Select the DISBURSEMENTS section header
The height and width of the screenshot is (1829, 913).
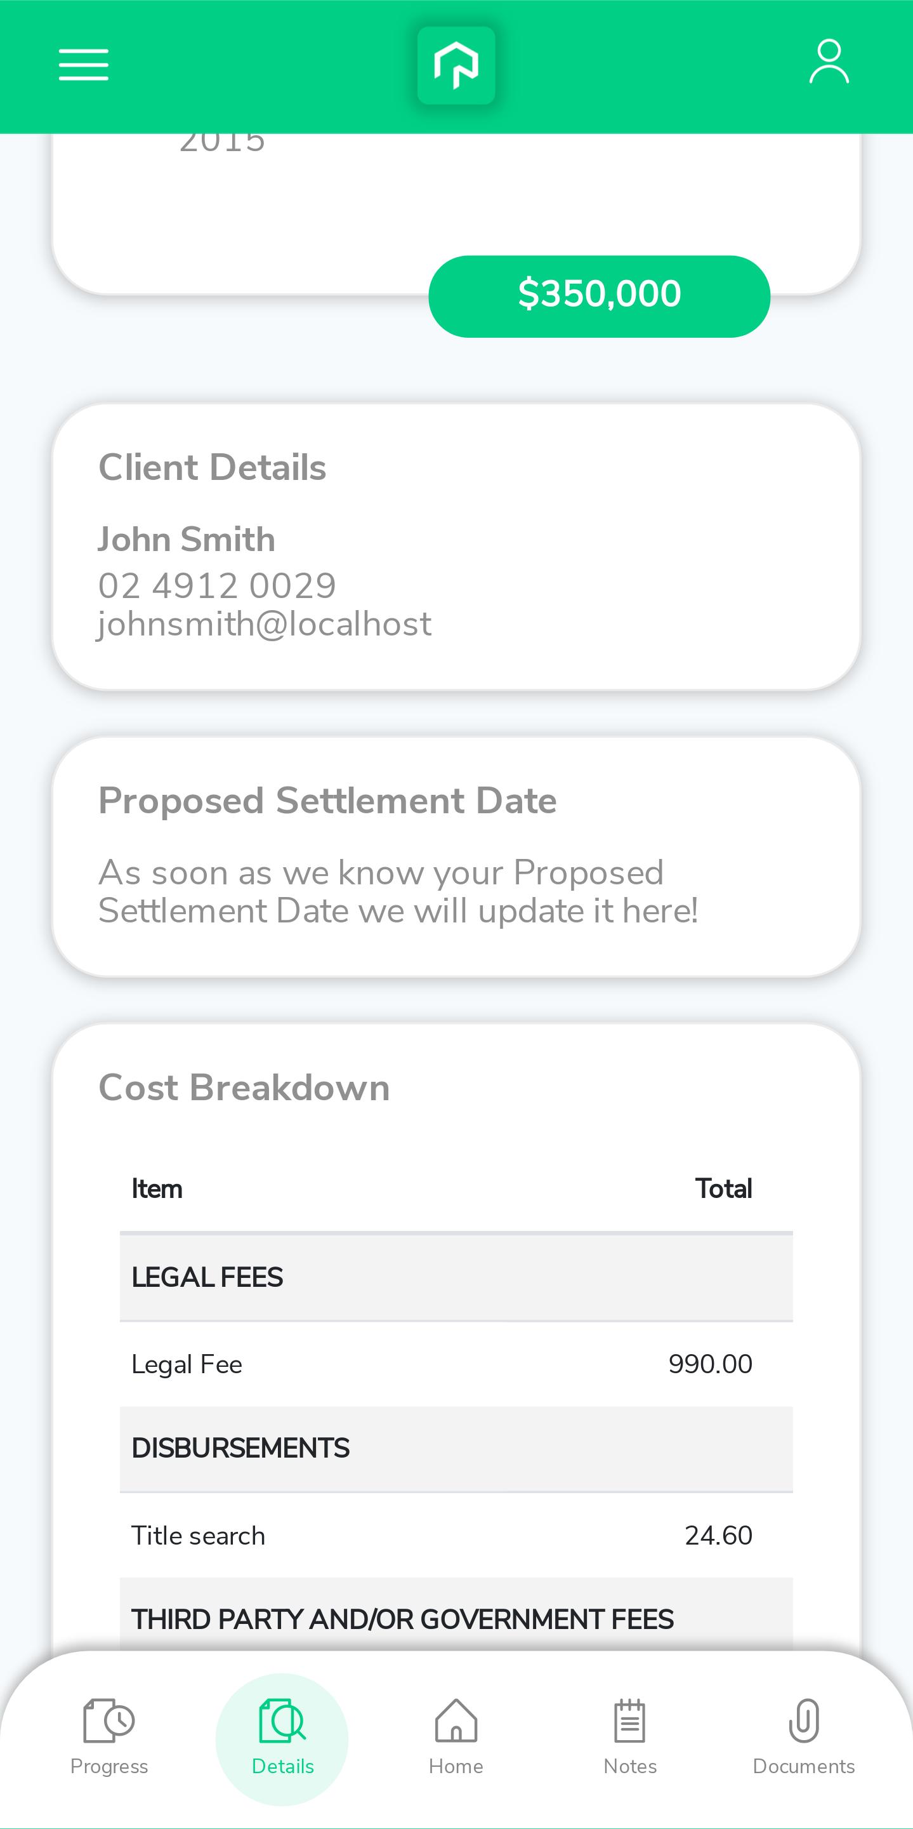pos(456,1449)
